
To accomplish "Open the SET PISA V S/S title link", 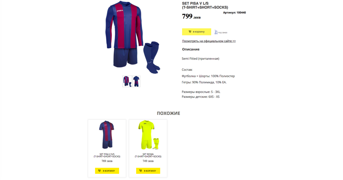I will pos(107,155).
